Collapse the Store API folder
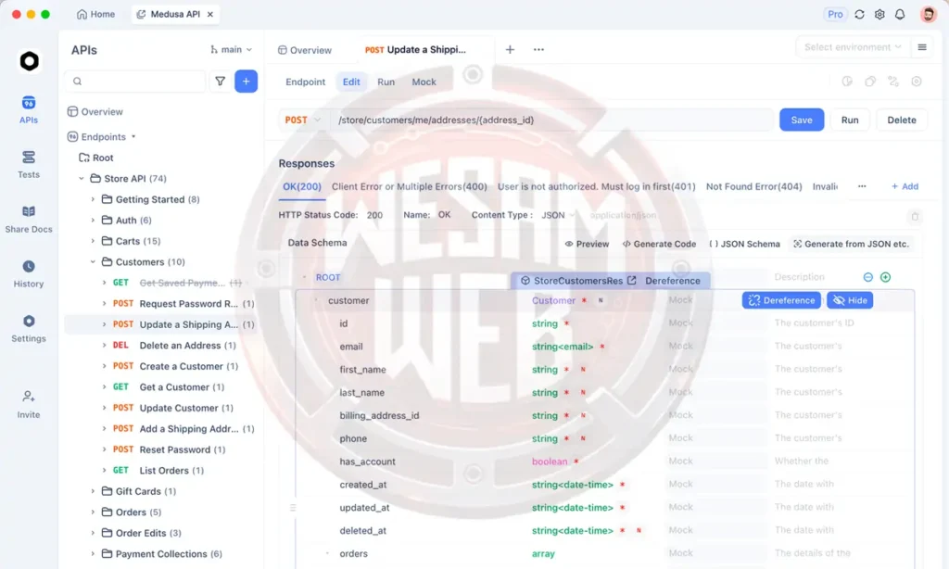Image resolution: width=949 pixels, height=569 pixels. 82,179
